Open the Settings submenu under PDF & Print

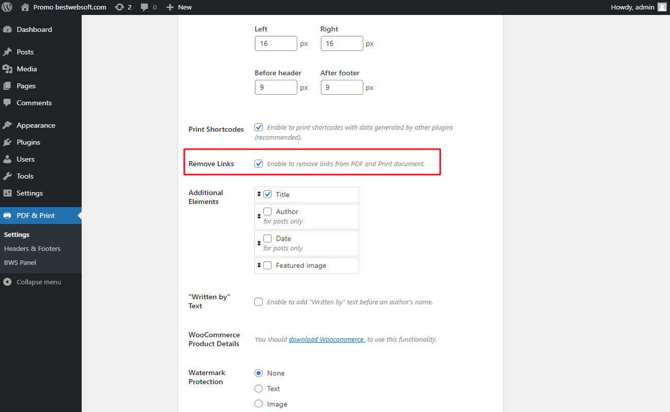pyautogui.click(x=17, y=234)
